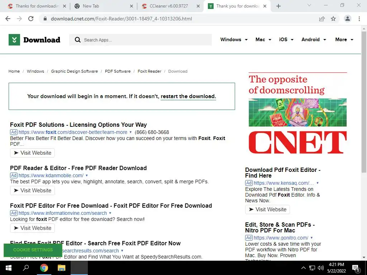Click the search magnifier in Search Apps
The image size is (367, 275).
click(78, 40)
